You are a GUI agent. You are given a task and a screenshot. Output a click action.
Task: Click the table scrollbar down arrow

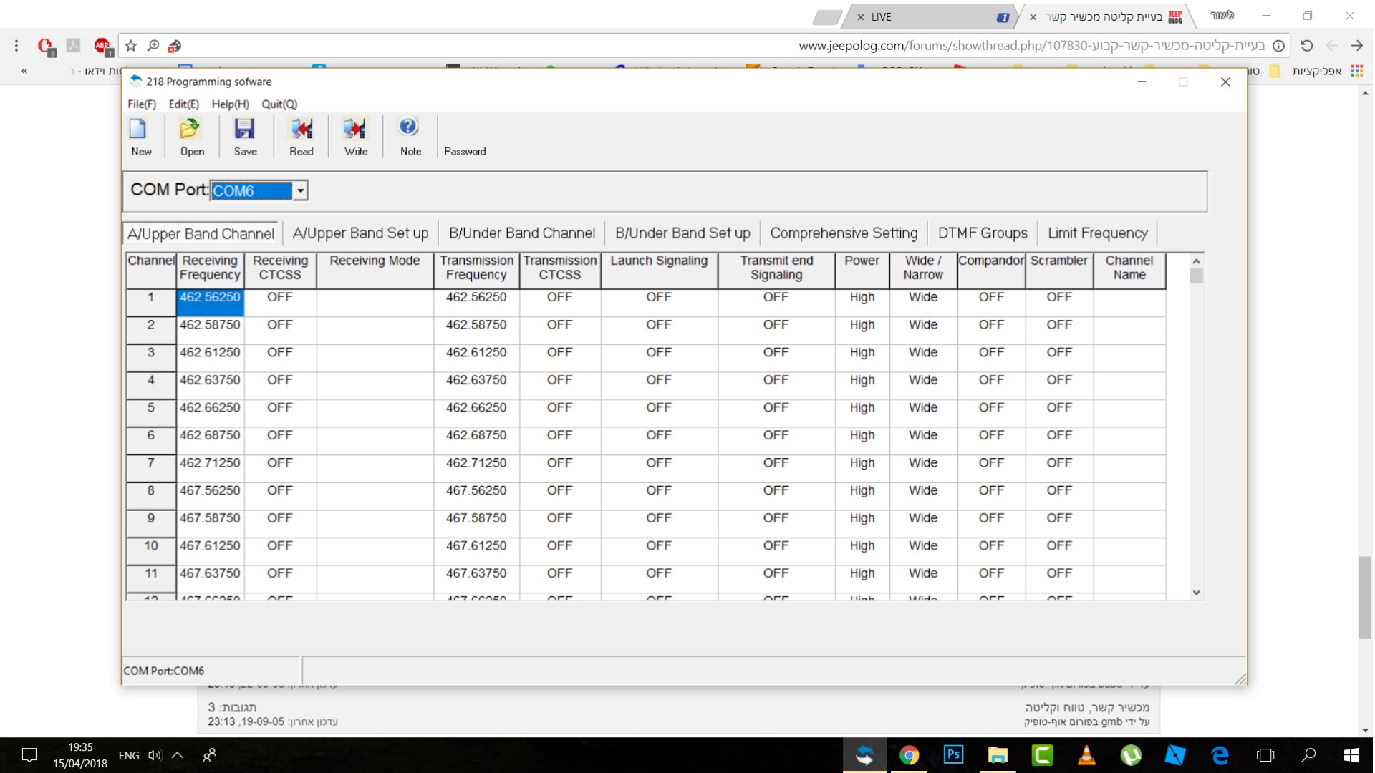pyautogui.click(x=1196, y=593)
